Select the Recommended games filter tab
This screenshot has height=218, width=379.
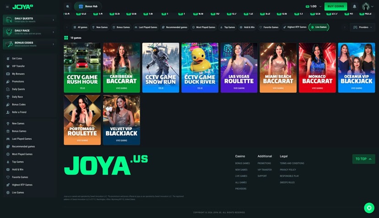[174, 27]
